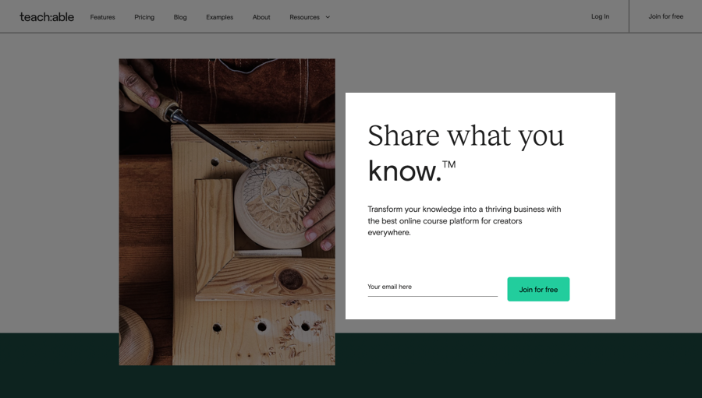Click Join for free in header
Viewport: 702px width, 398px height.
(x=666, y=16)
